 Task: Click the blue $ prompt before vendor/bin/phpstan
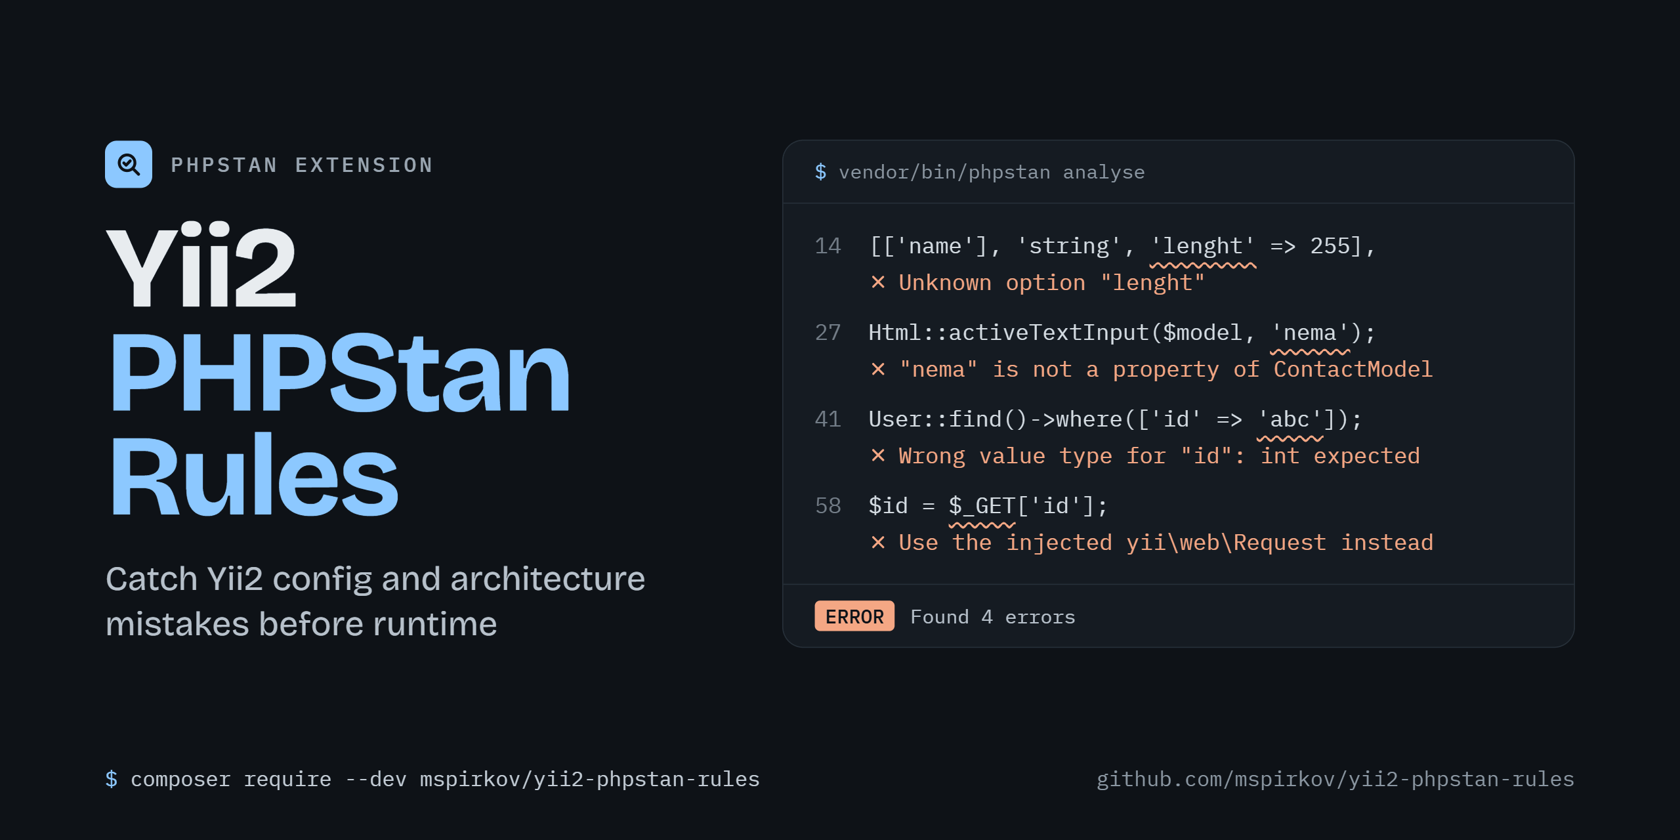point(820,172)
